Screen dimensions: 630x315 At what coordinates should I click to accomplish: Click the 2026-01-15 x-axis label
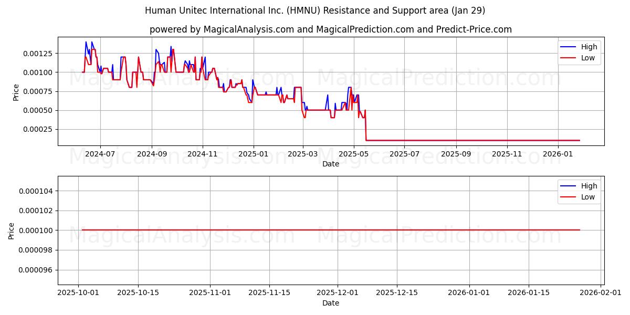[528, 293]
